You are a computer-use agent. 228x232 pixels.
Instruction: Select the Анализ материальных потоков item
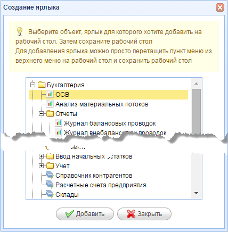click(x=102, y=104)
